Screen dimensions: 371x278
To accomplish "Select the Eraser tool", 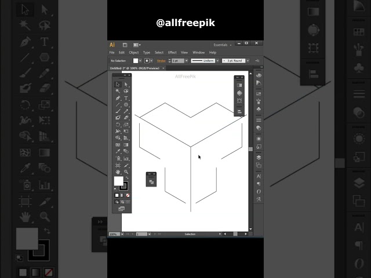I will coord(126,118).
